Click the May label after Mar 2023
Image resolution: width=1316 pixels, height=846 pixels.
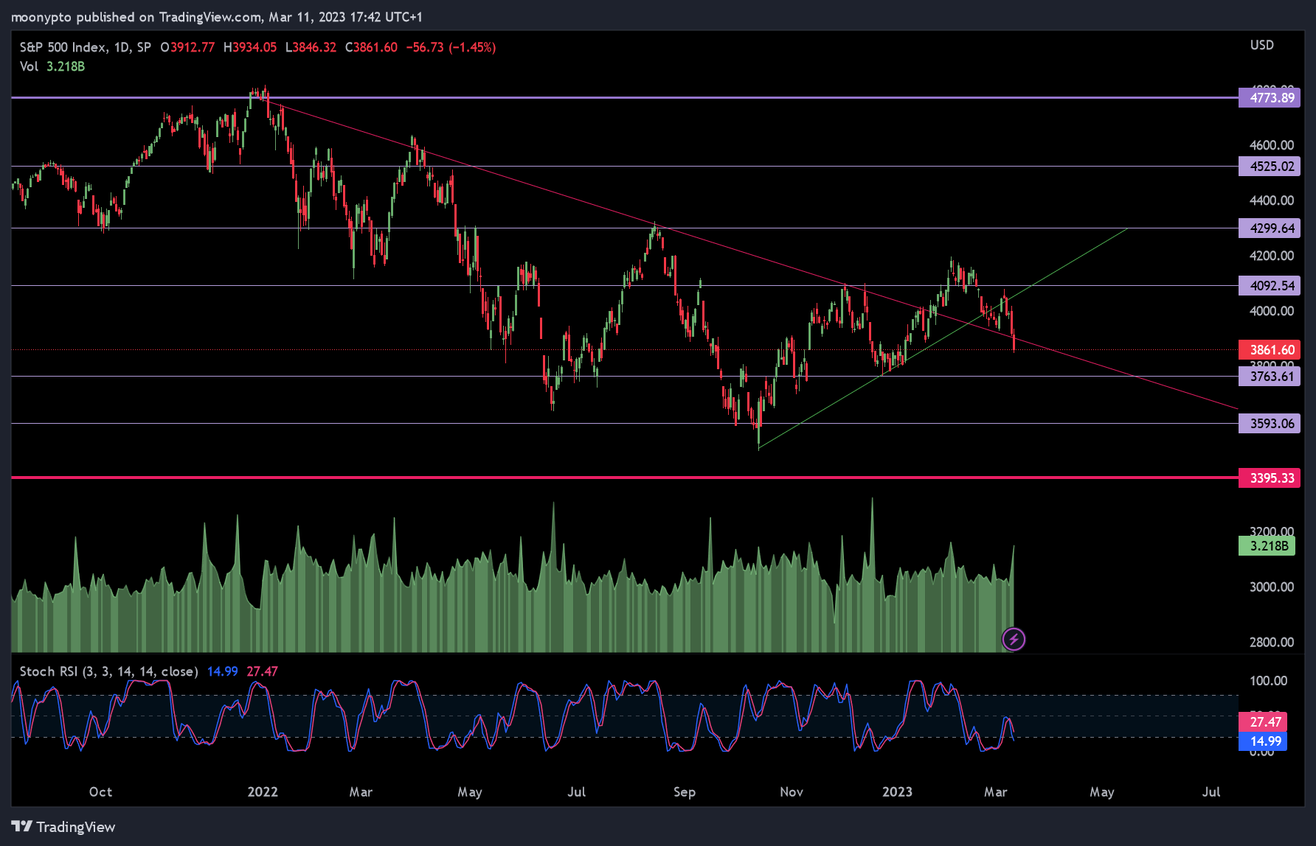point(1102,792)
